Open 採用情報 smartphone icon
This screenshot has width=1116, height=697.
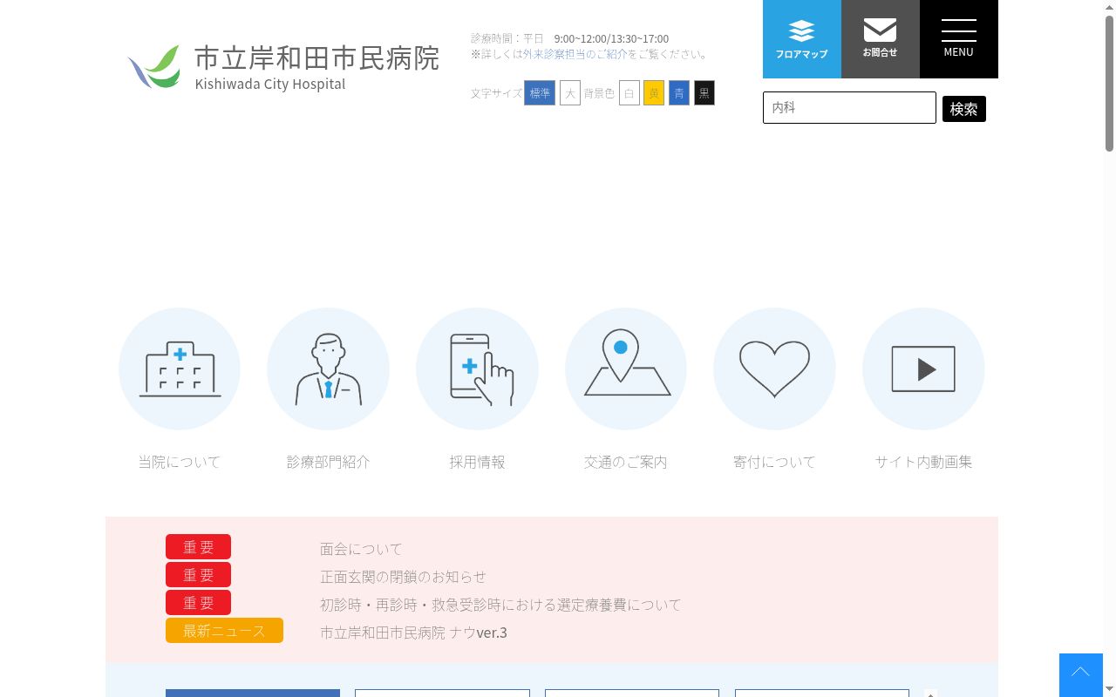click(477, 369)
